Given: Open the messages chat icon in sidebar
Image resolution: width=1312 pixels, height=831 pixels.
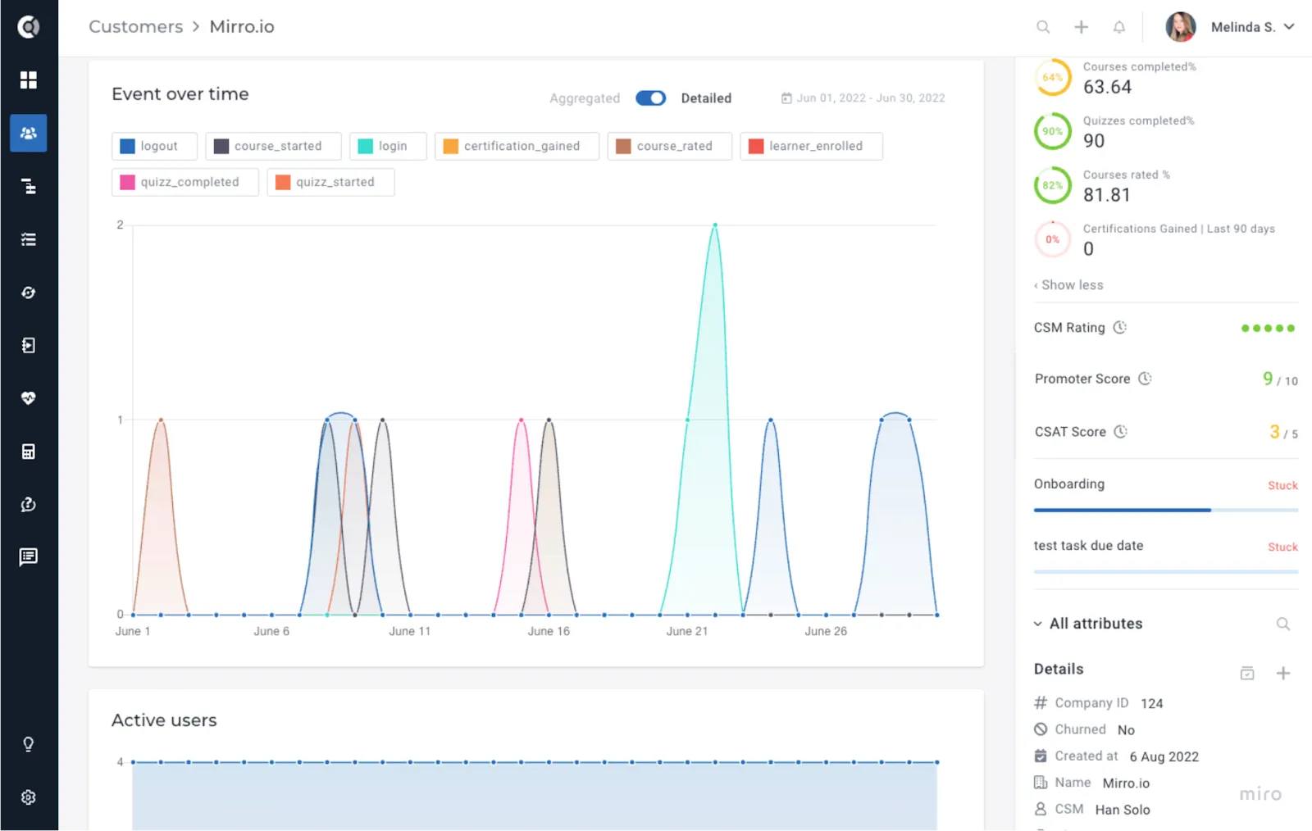Looking at the screenshot, I should [29, 557].
